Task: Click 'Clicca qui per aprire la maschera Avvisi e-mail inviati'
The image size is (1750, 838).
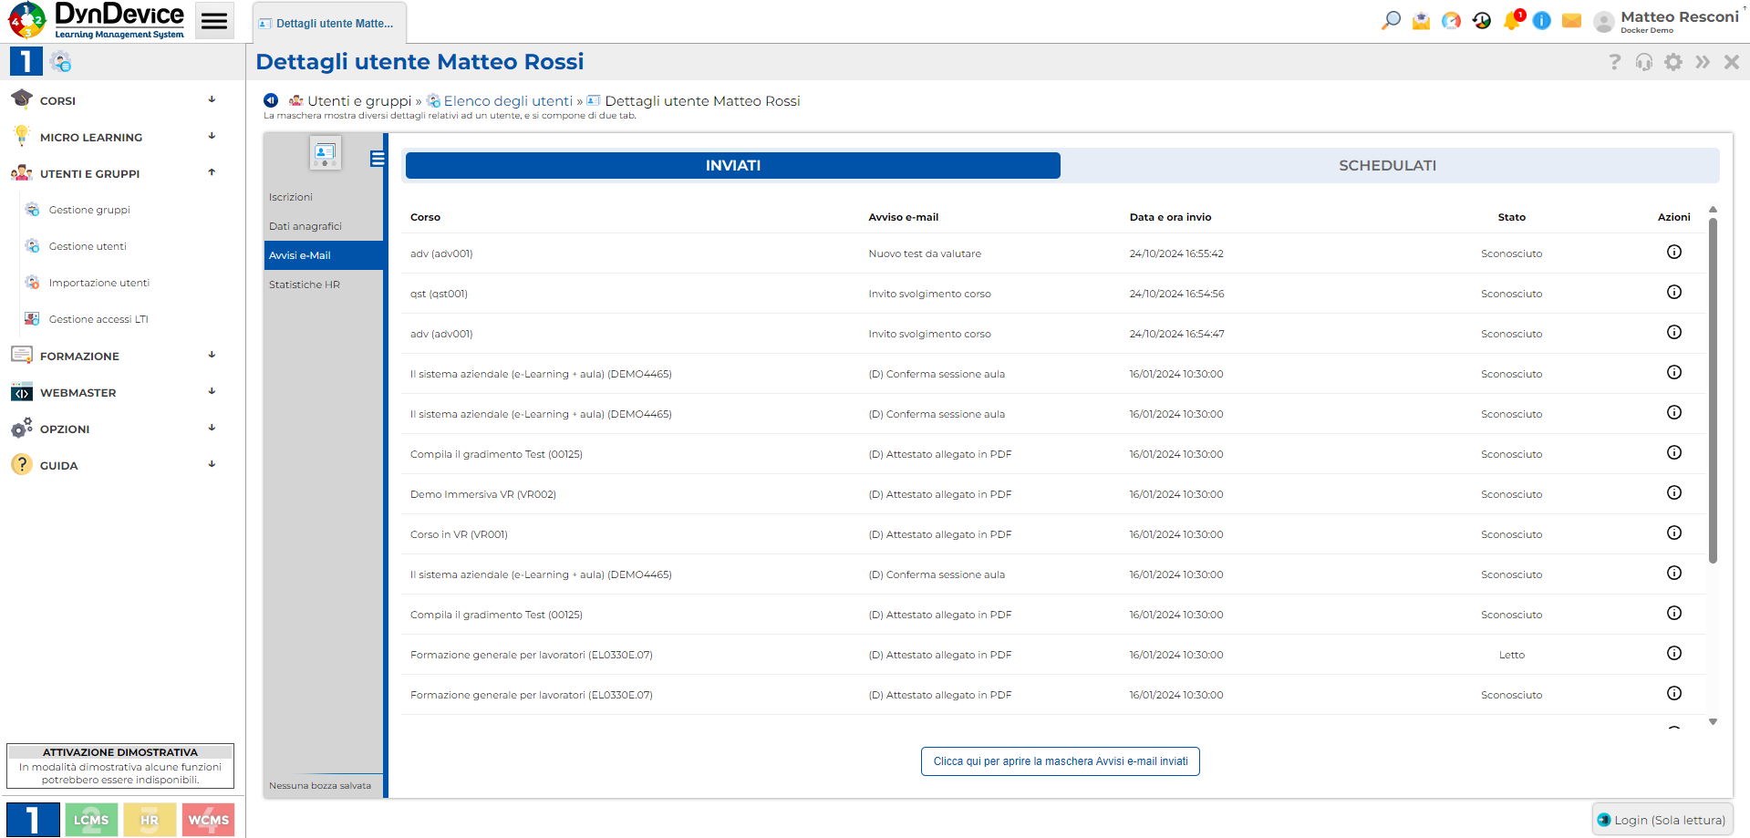Action: 1060,760
